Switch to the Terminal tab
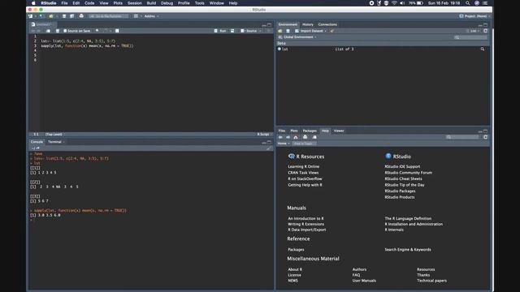The height and width of the screenshot is (292, 520). coord(54,142)
